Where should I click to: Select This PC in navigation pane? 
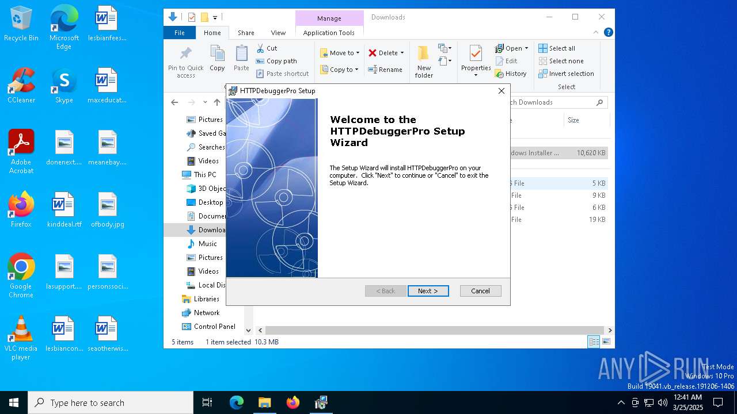(199, 175)
